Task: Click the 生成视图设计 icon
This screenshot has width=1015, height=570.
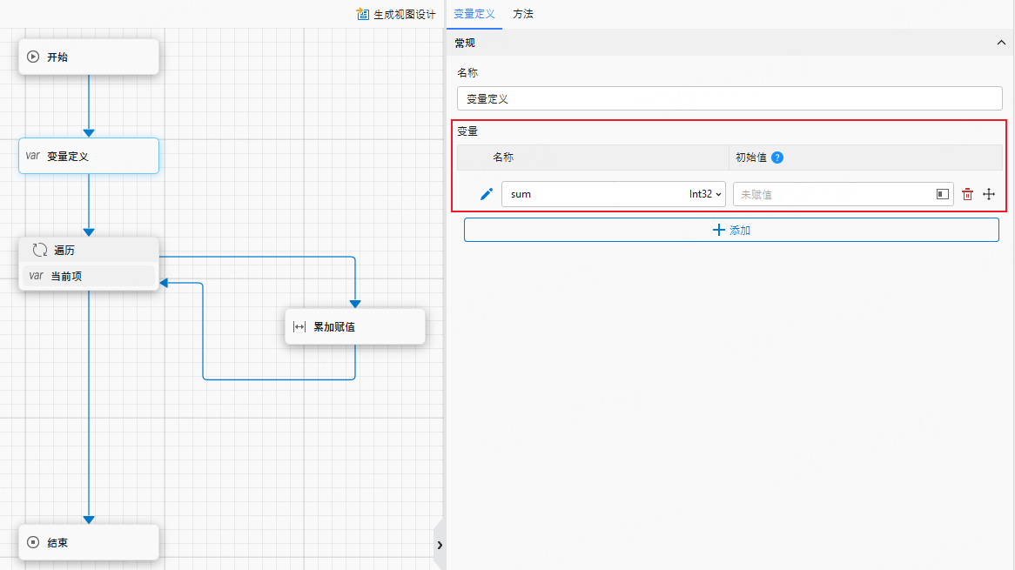Action: pos(363,14)
